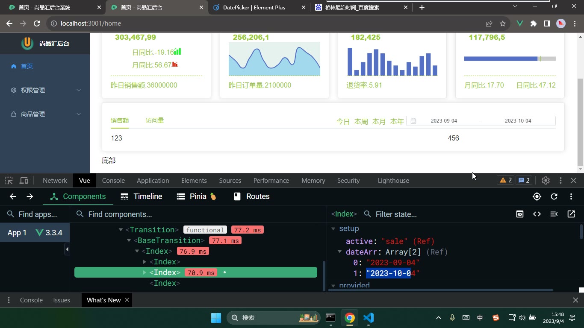Click the scroll-to-component screenshot icon
This screenshot has width=584, height=328.
coord(520,214)
